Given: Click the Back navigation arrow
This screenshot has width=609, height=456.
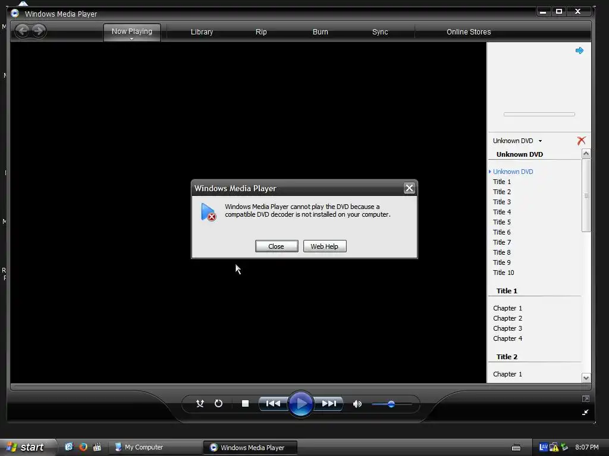Looking at the screenshot, I should tap(23, 31).
